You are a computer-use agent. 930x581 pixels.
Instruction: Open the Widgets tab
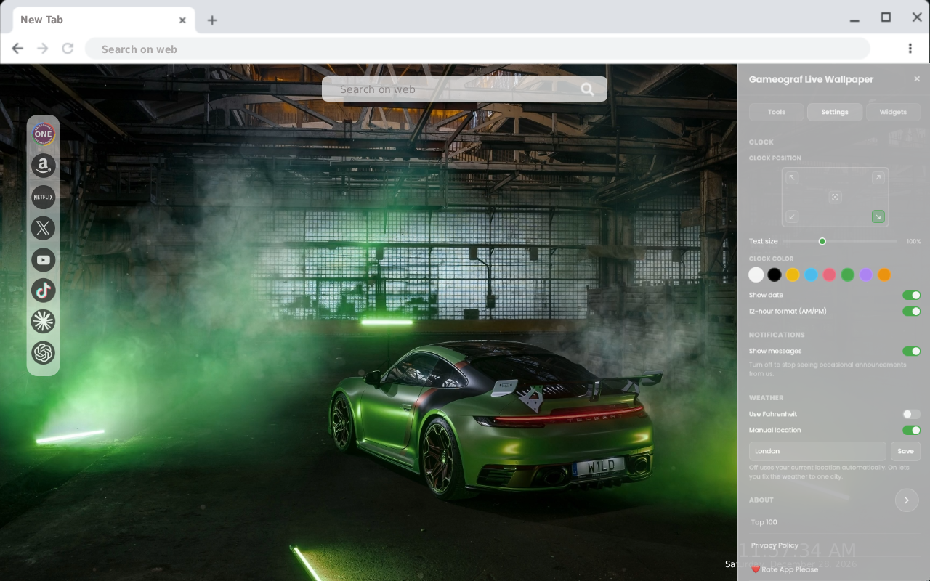893,112
